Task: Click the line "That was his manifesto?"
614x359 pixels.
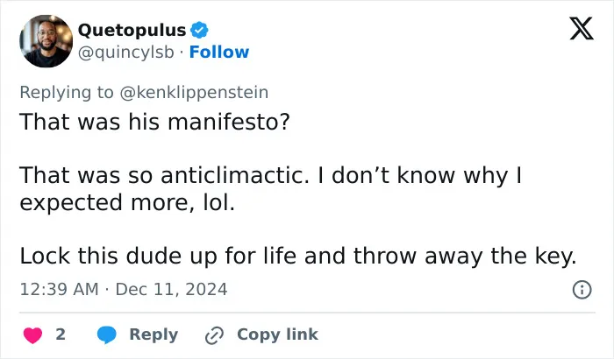Action: coord(154,122)
